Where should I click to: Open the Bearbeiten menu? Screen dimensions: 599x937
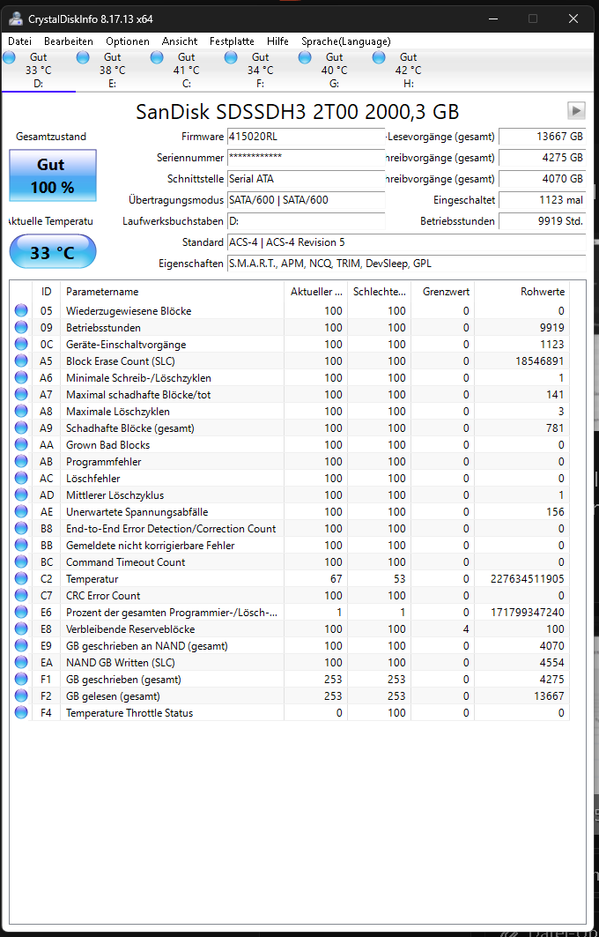69,41
